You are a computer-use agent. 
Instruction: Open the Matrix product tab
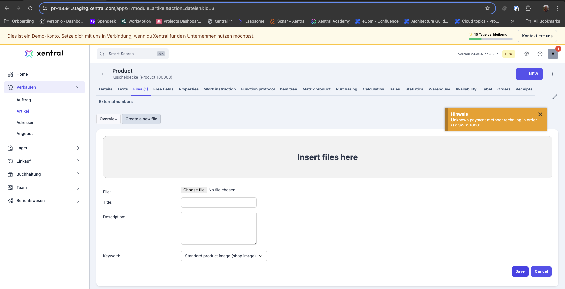click(x=316, y=89)
